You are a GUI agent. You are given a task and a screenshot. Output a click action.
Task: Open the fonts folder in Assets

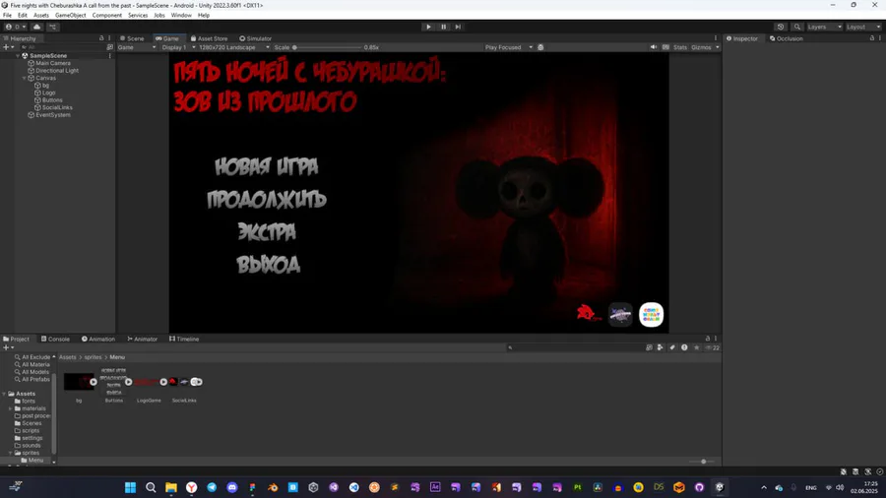(x=25, y=401)
